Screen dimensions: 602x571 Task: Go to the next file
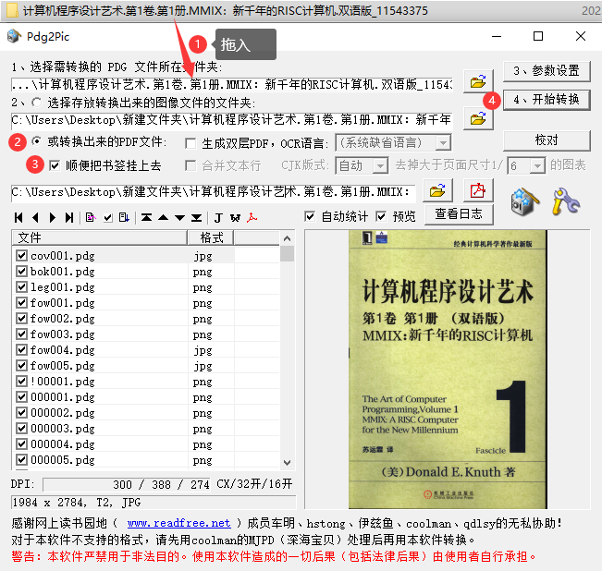click(x=53, y=218)
